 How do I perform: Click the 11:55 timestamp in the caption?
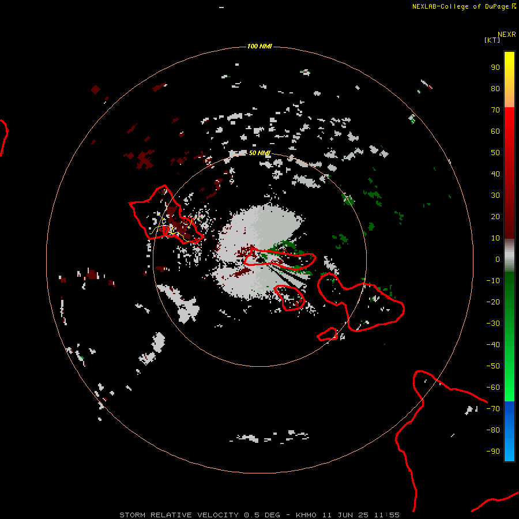386,515
